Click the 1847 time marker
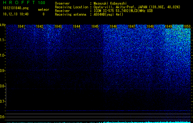 [x=132, y=26]
